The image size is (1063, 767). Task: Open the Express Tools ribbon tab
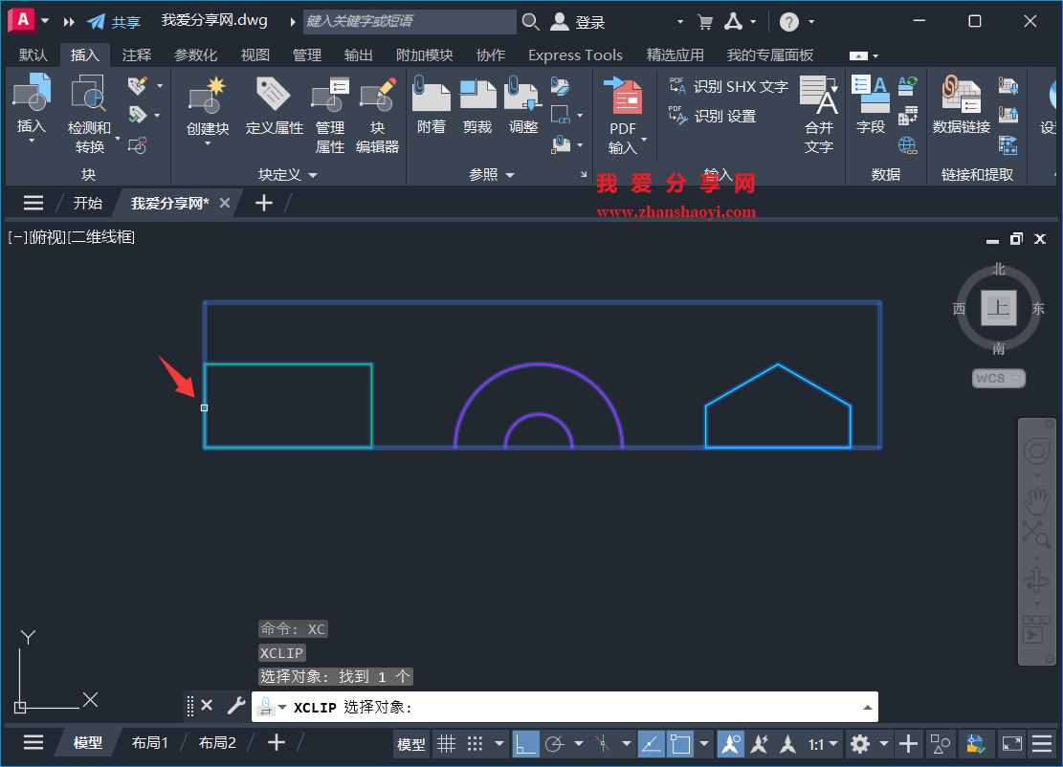click(x=575, y=55)
